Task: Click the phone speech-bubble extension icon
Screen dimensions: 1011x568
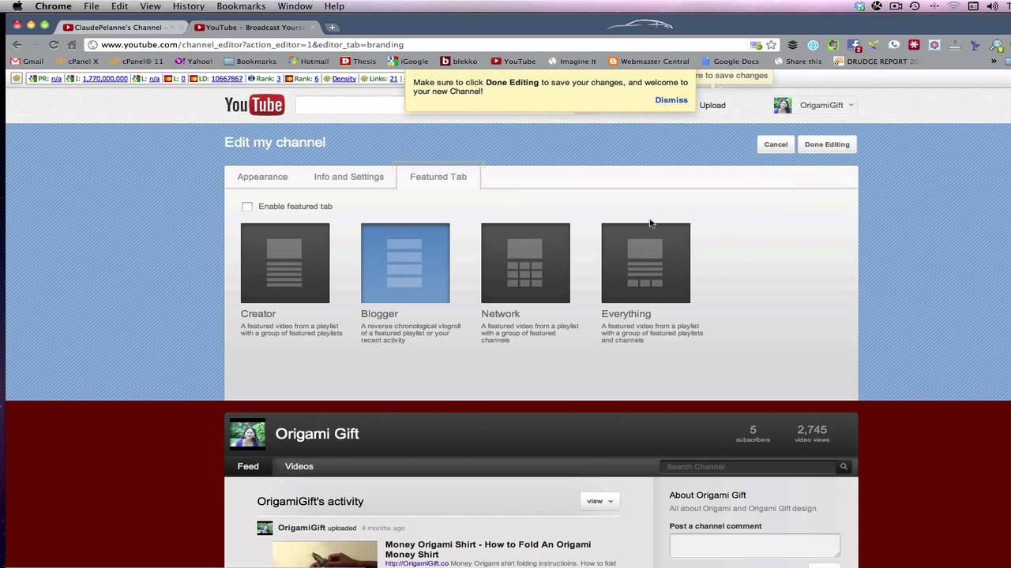Action: [x=893, y=45]
